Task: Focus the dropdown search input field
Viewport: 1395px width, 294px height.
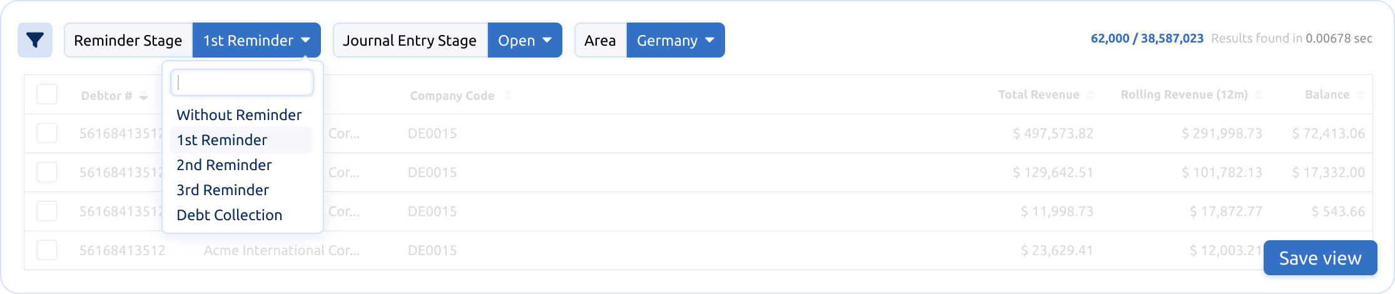Action: tap(242, 83)
